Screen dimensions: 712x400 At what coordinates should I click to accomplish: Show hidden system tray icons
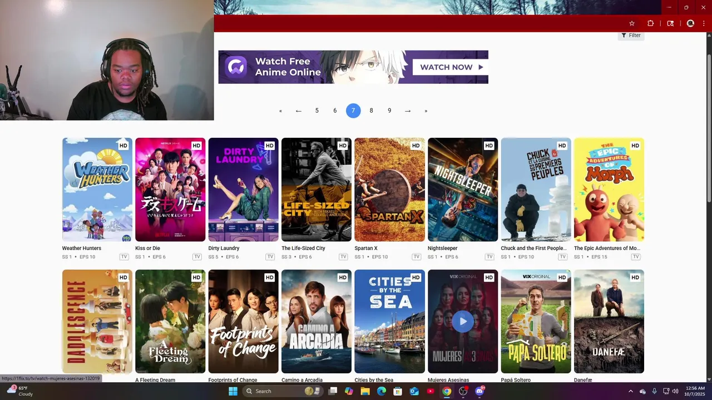pyautogui.click(x=630, y=391)
